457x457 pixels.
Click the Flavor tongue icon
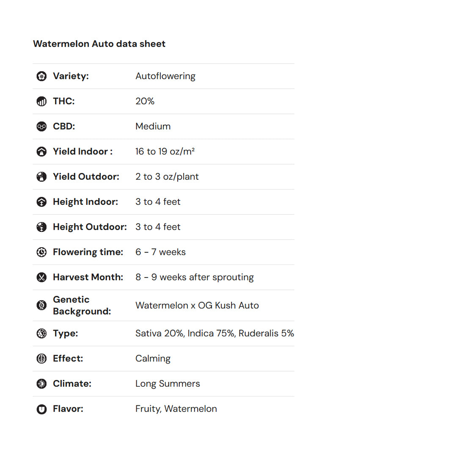[41, 409]
